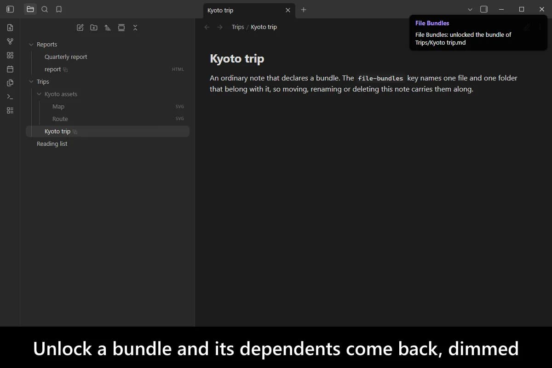The image size is (552, 368).
Task: Collapse all folders in file explorer
Action: click(135, 28)
